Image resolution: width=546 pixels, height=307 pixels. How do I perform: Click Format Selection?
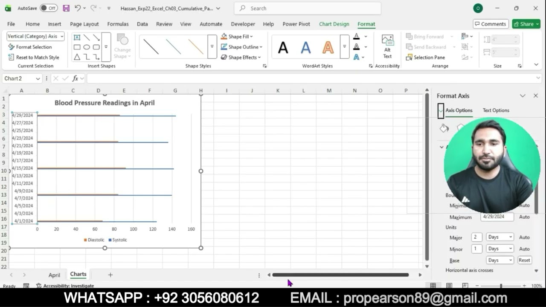pyautogui.click(x=30, y=47)
